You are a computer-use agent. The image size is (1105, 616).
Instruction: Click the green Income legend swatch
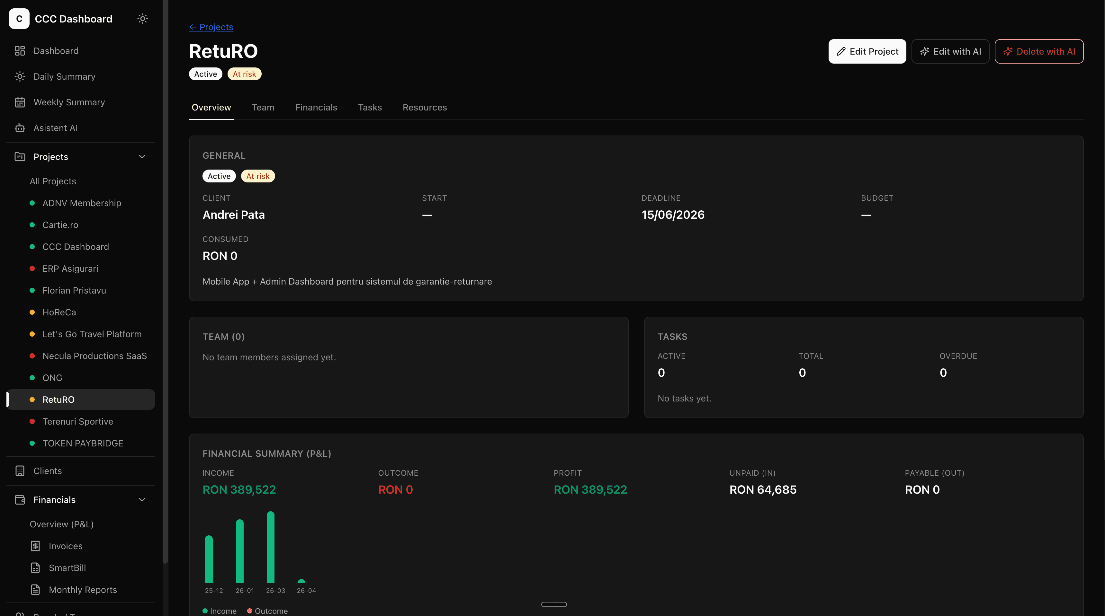[x=205, y=611]
